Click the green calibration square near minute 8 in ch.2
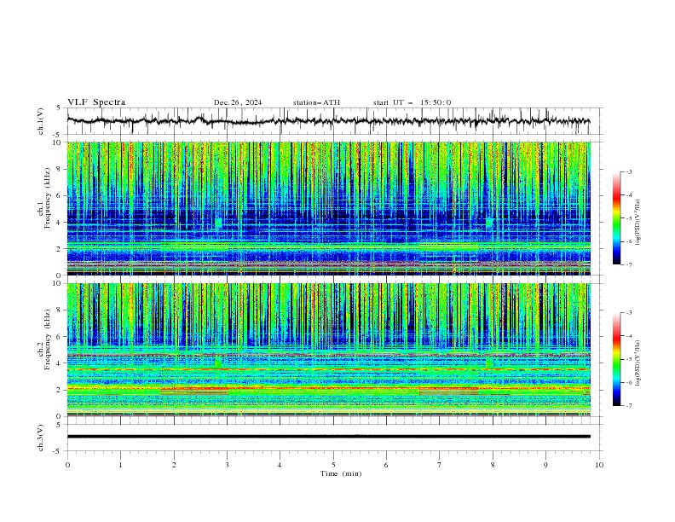Image resolution: width=675 pixels, height=522 pixels. point(489,362)
